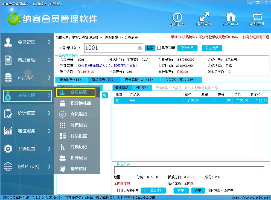Click the 换班登录 shift login icon
Screen dimensions: 271x200
click(204, 18)
